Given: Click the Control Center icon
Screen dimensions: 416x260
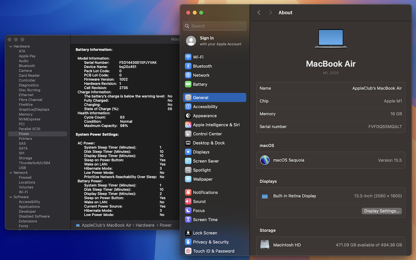Looking at the screenshot, I should pyautogui.click(x=188, y=134).
